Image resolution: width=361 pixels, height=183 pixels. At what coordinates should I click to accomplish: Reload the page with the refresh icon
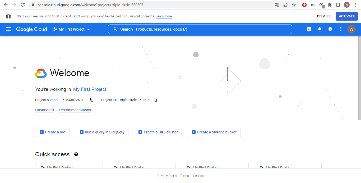[23, 5]
